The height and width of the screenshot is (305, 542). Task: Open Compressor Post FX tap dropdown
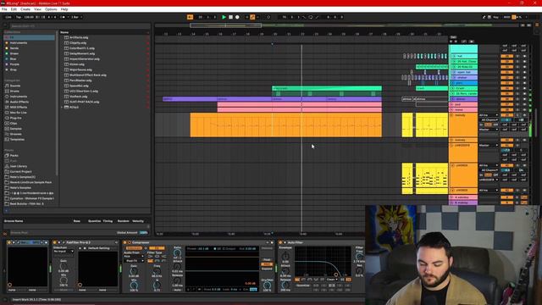click(x=134, y=261)
